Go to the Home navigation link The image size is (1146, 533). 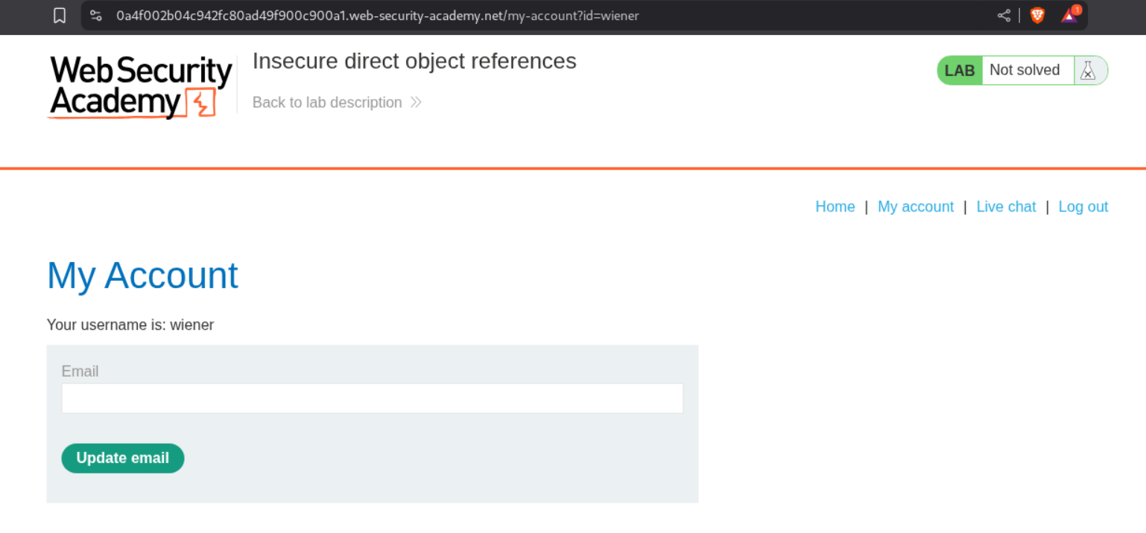coord(835,207)
